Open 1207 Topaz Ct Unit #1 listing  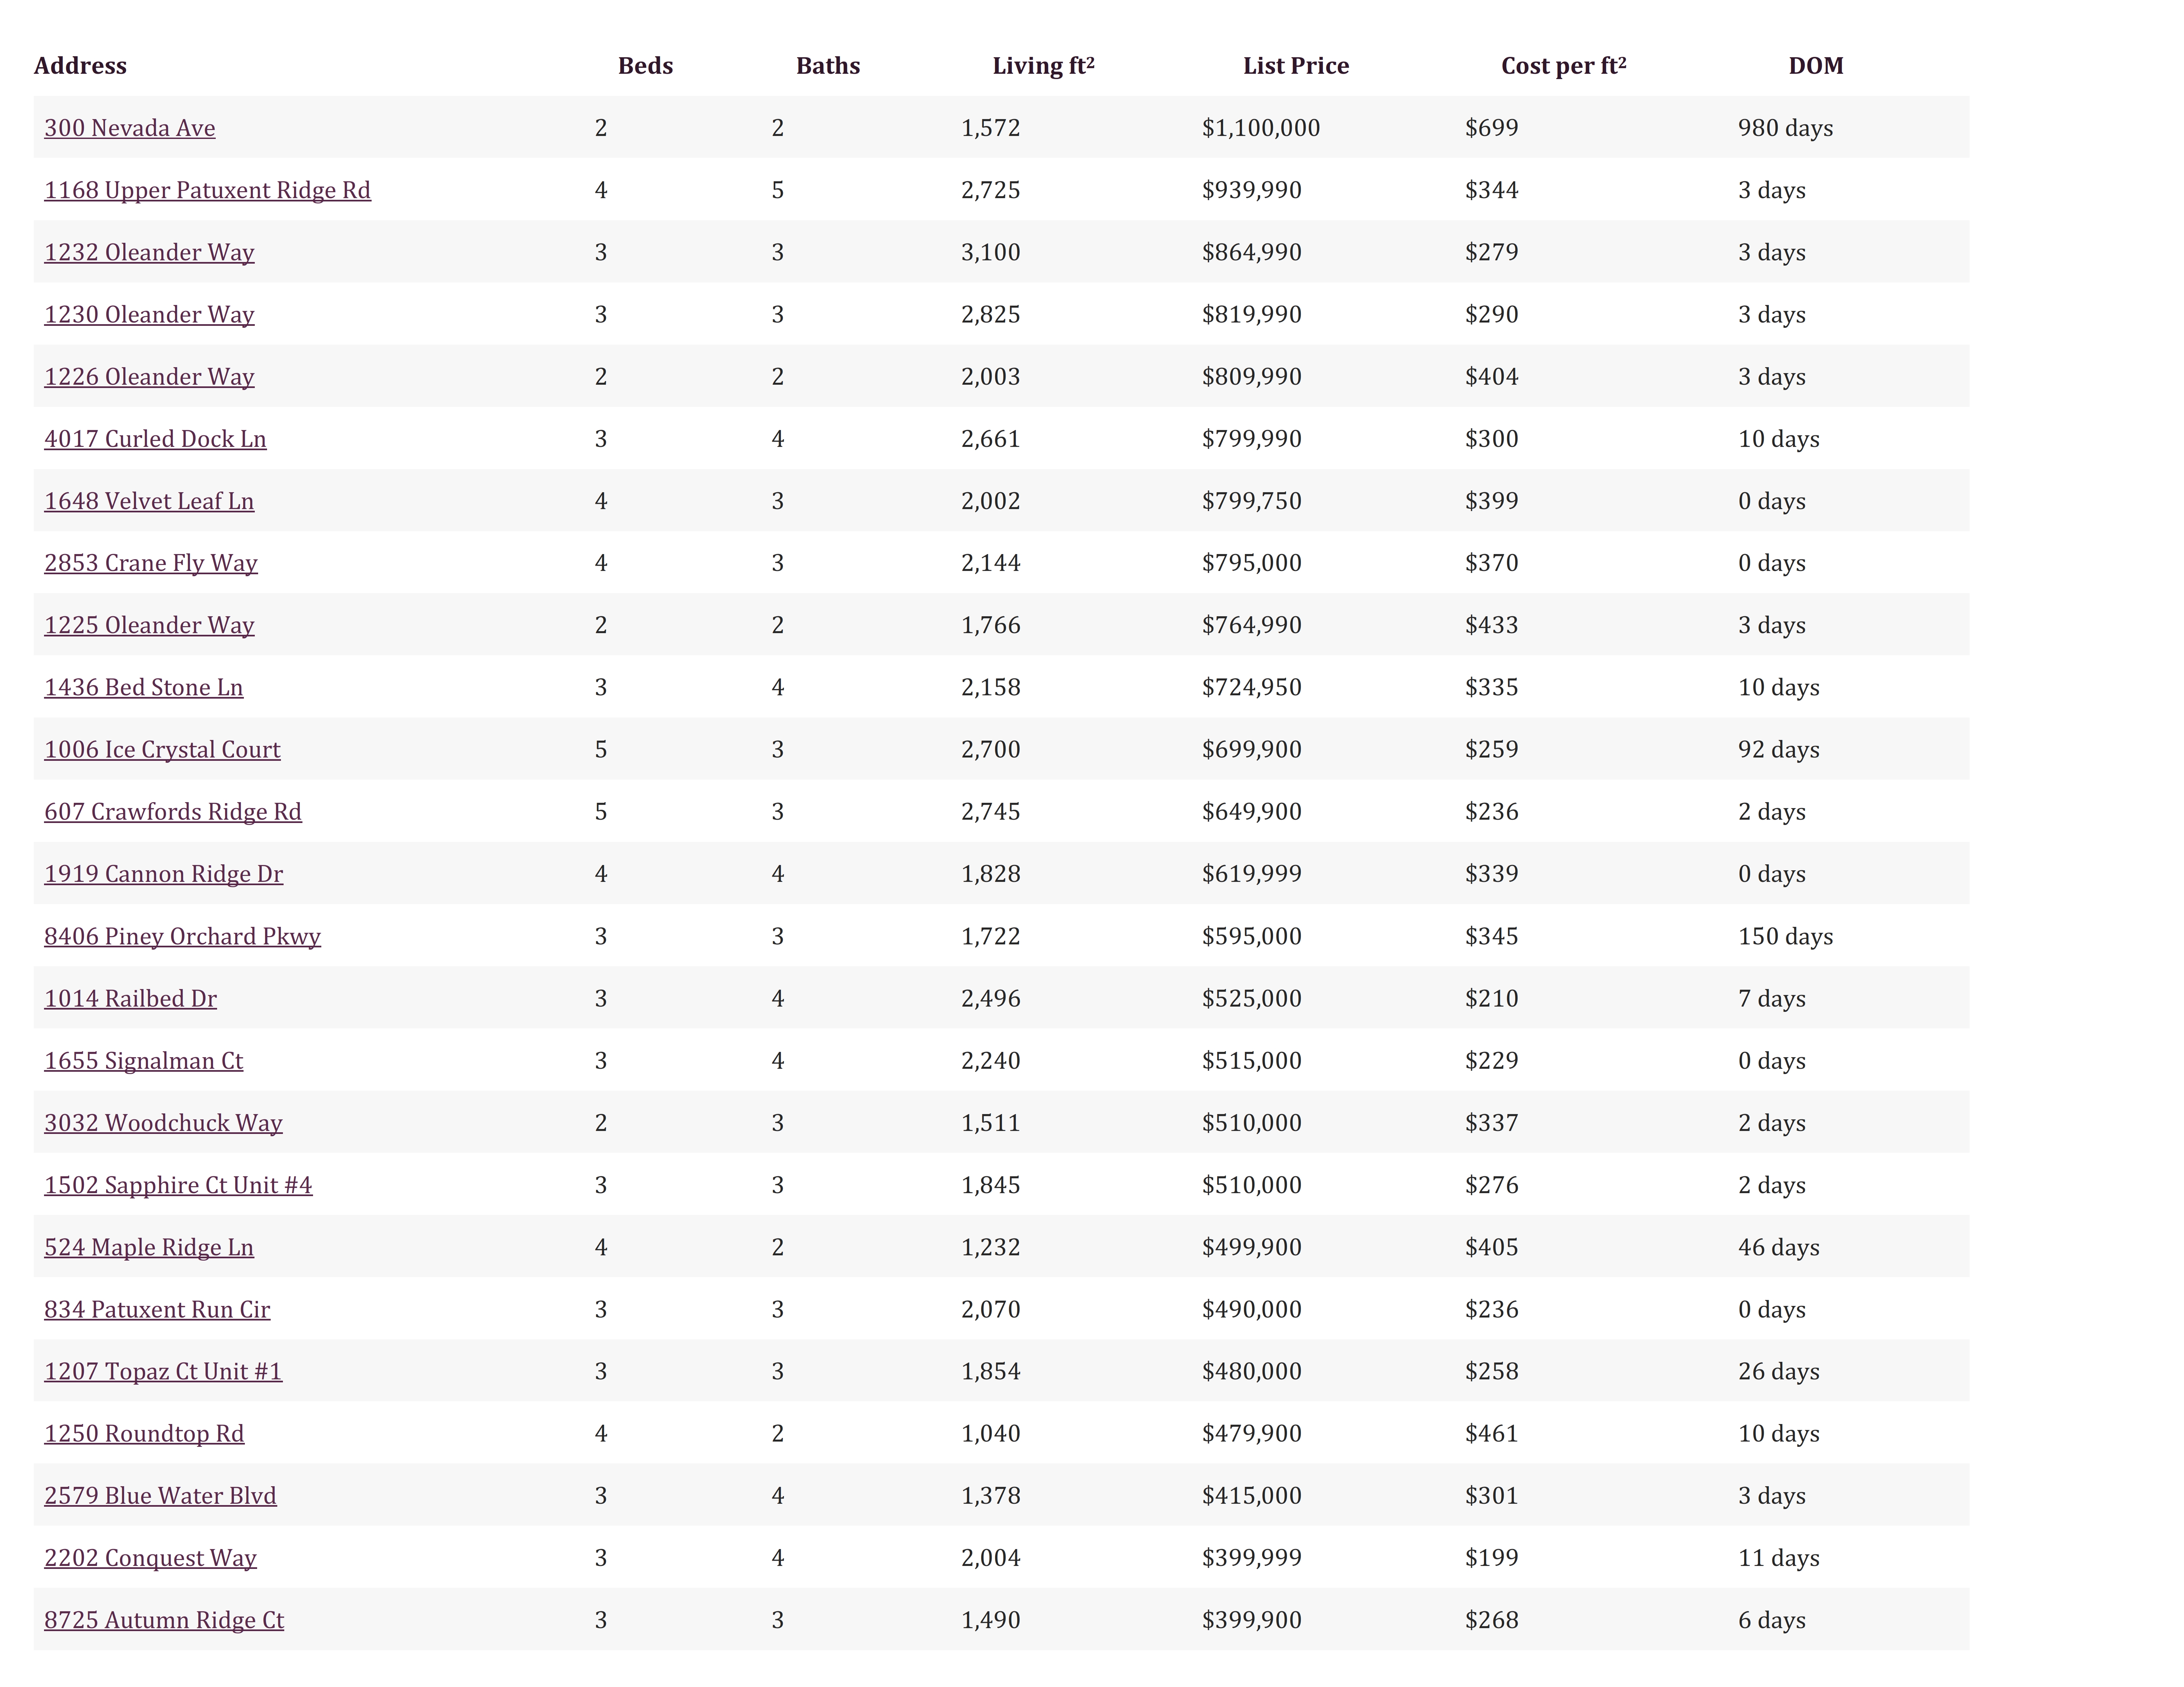[x=163, y=1371]
